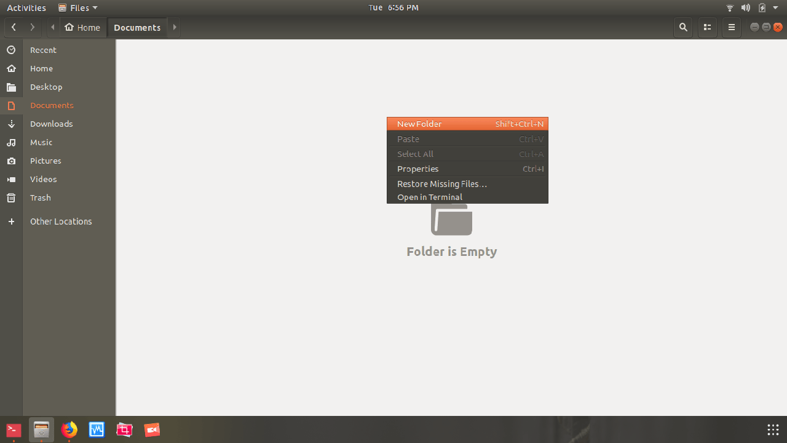Toggle the list/grid view icon

(x=707, y=27)
